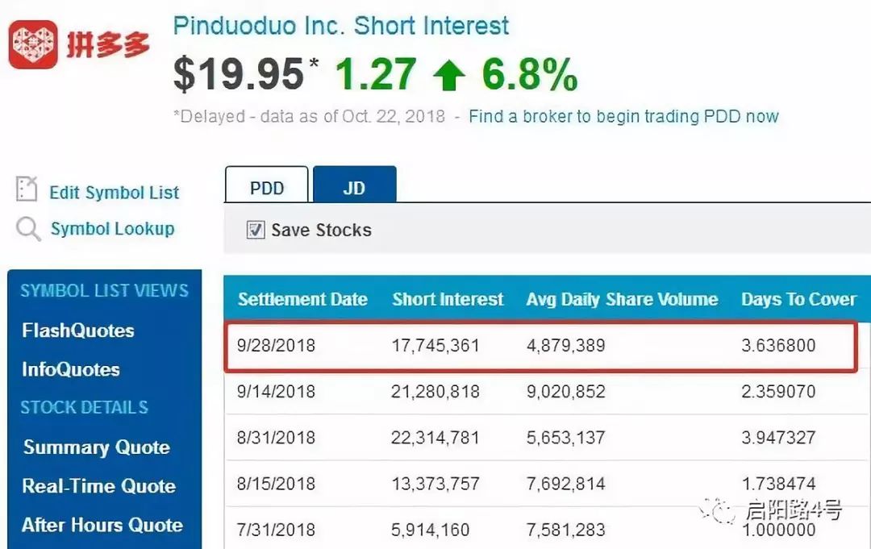871x549 pixels.
Task: Open After Hours Quote in sidebar
Action: [x=102, y=525]
